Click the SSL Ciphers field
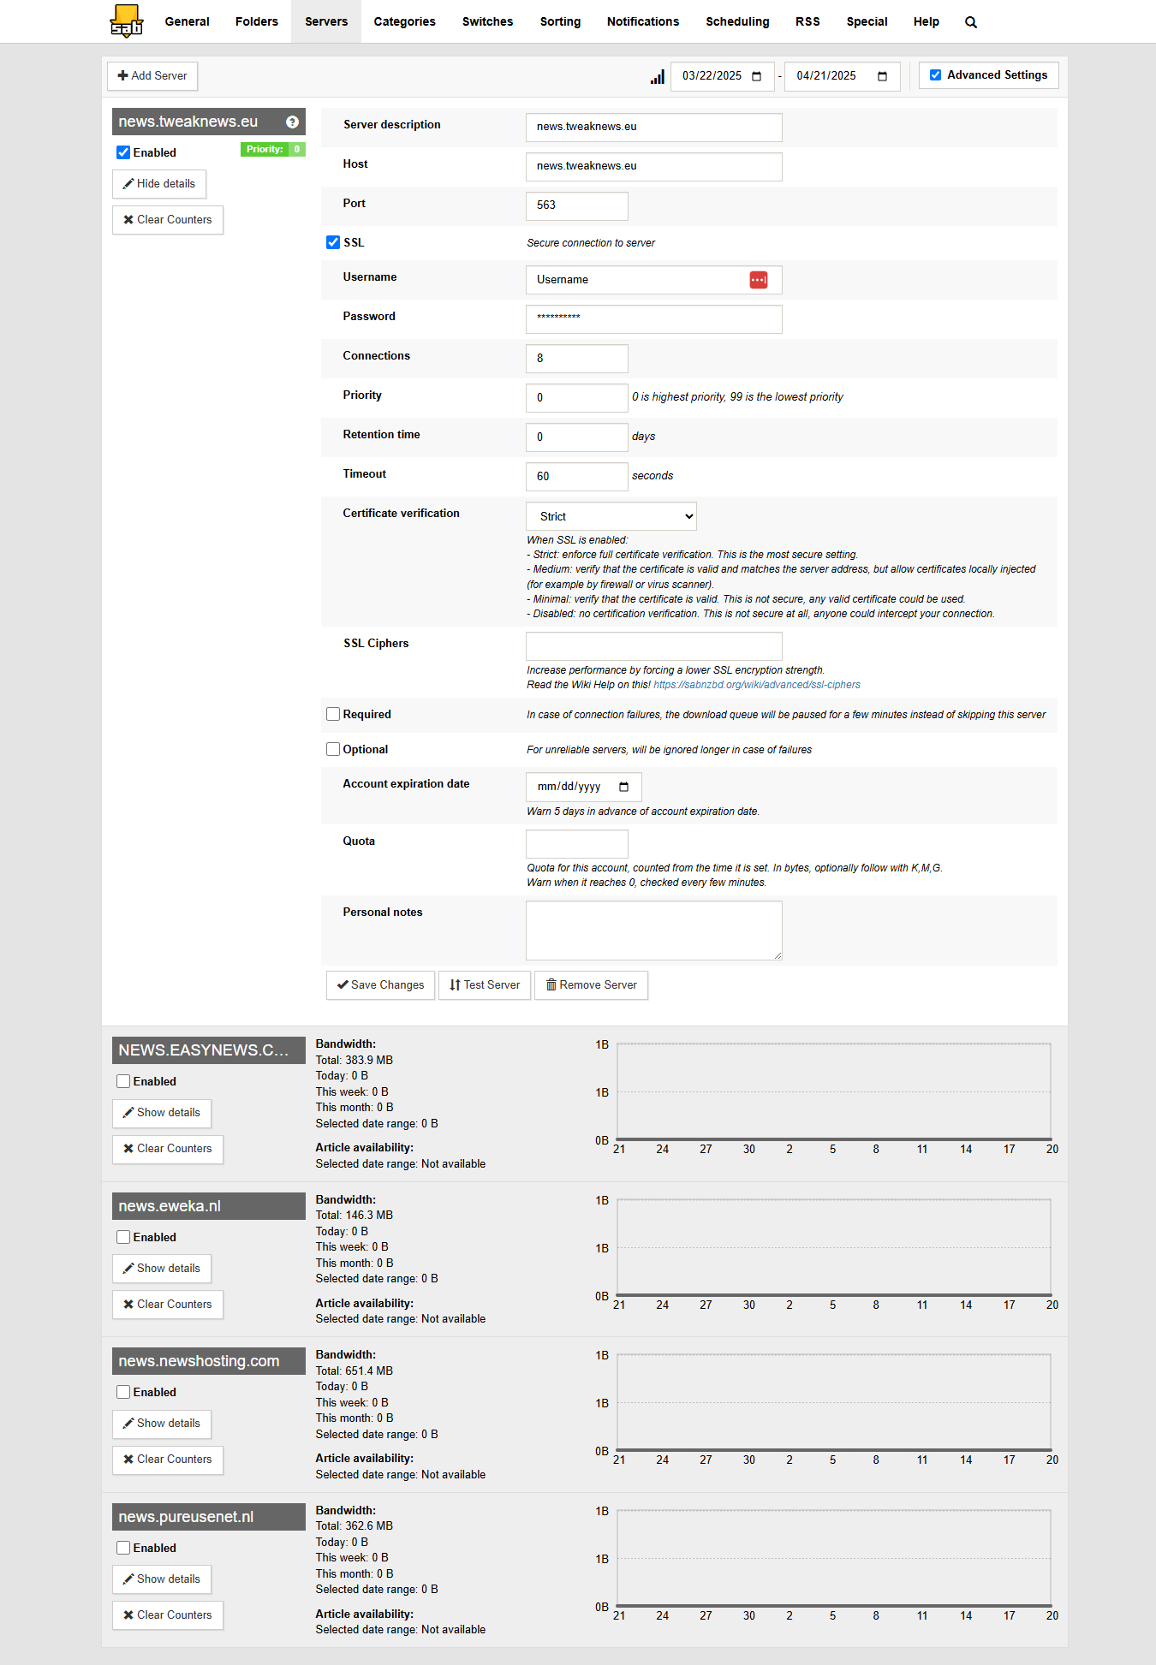Screen dimensions: 1156x1665 (x=654, y=645)
